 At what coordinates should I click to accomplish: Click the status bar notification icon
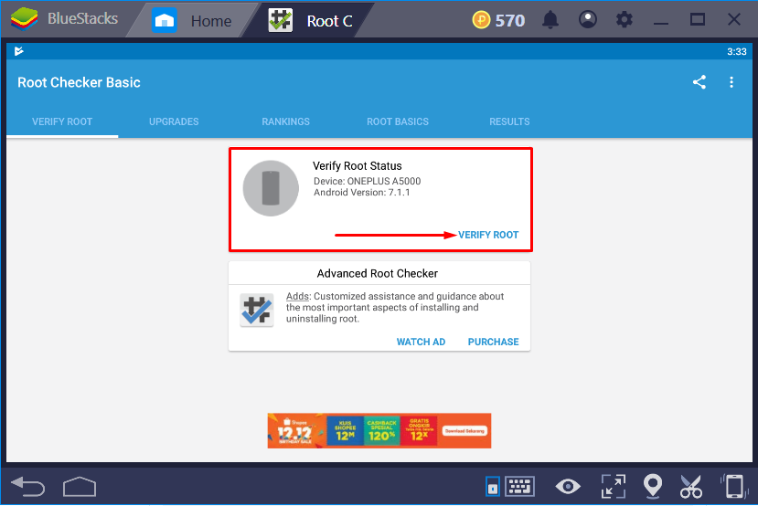[x=19, y=51]
